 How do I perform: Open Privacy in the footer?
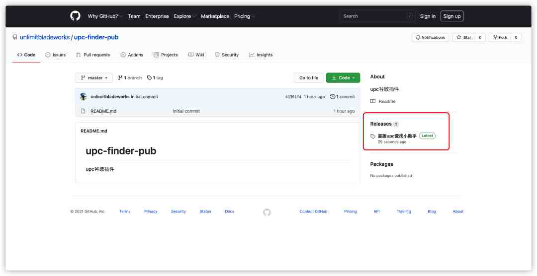(x=151, y=211)
